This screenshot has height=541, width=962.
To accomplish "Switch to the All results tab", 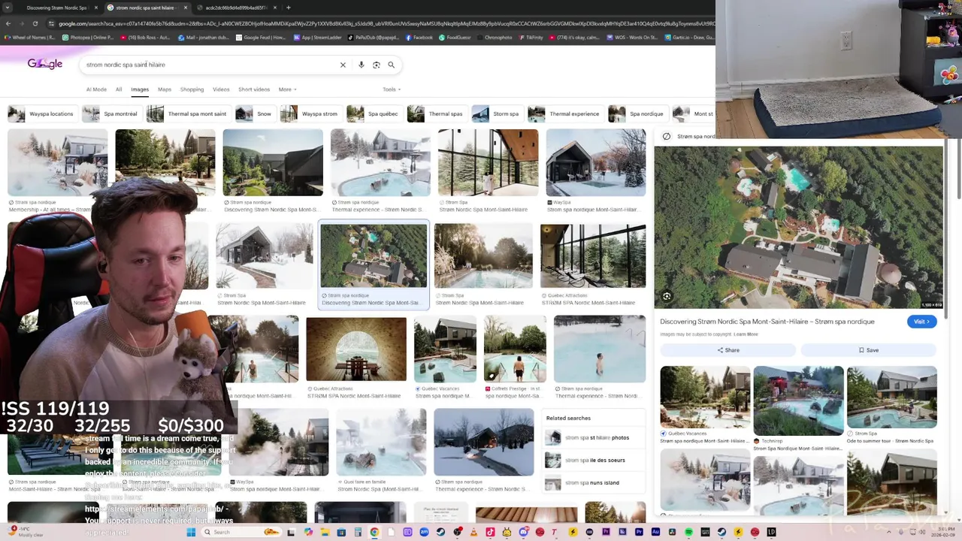I will [119, 89].
